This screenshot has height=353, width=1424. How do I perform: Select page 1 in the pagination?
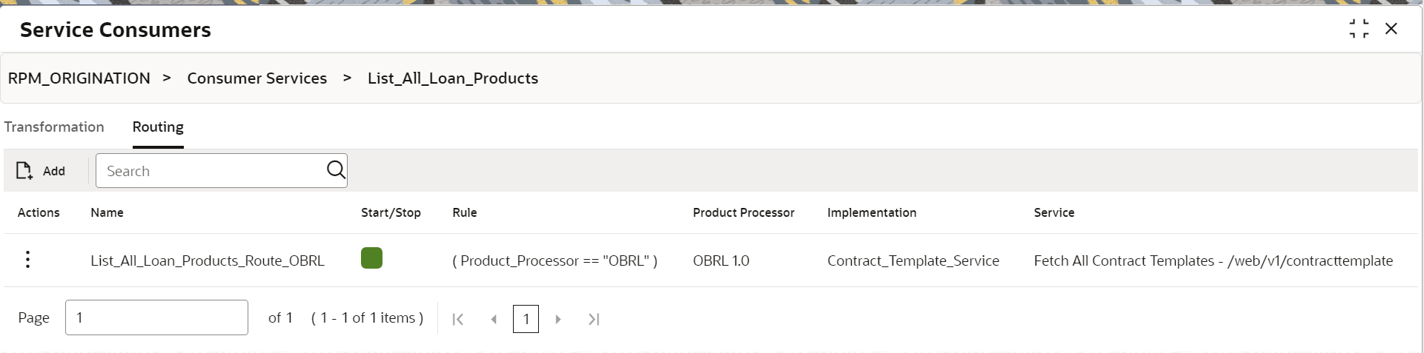526,319
